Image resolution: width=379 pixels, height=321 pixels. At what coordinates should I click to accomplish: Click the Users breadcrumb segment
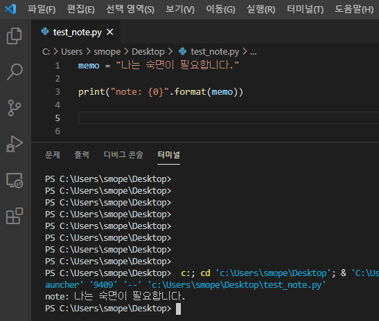click(x=72, y=52)
